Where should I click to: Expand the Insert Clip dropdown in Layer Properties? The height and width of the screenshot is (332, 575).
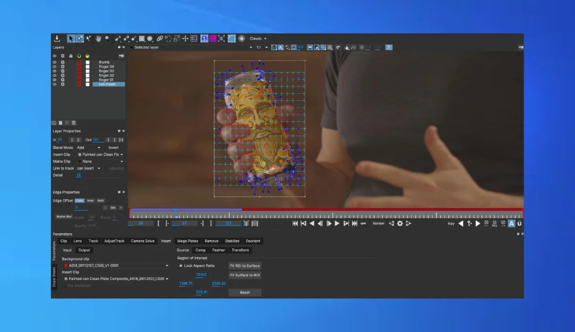tap(100, 154)
